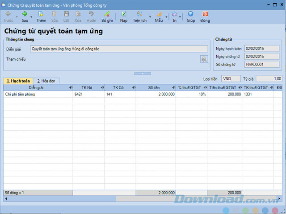
Task: Toggle pin on Số tiền column header
Action: (x=174, y=88)
